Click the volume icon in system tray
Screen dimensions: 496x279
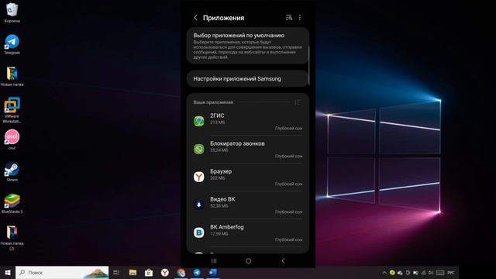pos(431,272)
